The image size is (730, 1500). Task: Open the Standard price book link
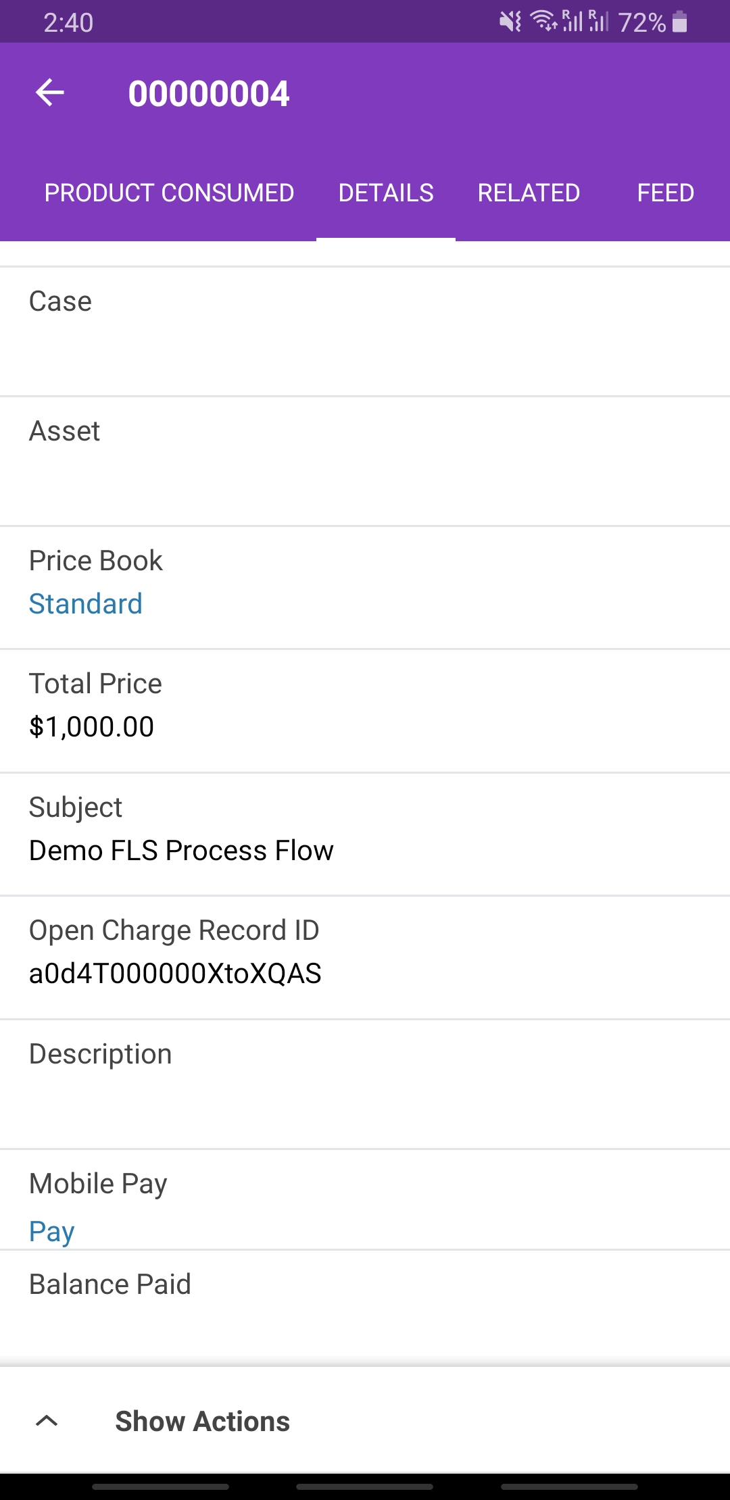coord(86,604)
